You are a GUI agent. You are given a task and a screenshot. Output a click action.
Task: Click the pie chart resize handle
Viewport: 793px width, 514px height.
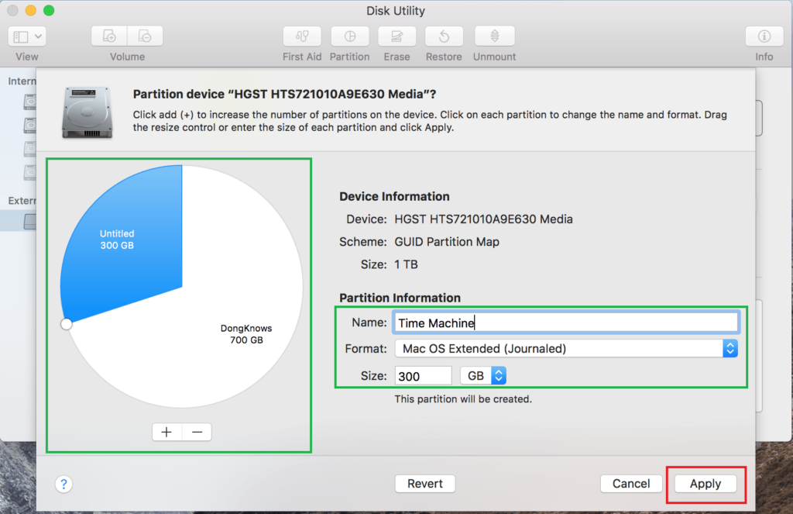67,324
